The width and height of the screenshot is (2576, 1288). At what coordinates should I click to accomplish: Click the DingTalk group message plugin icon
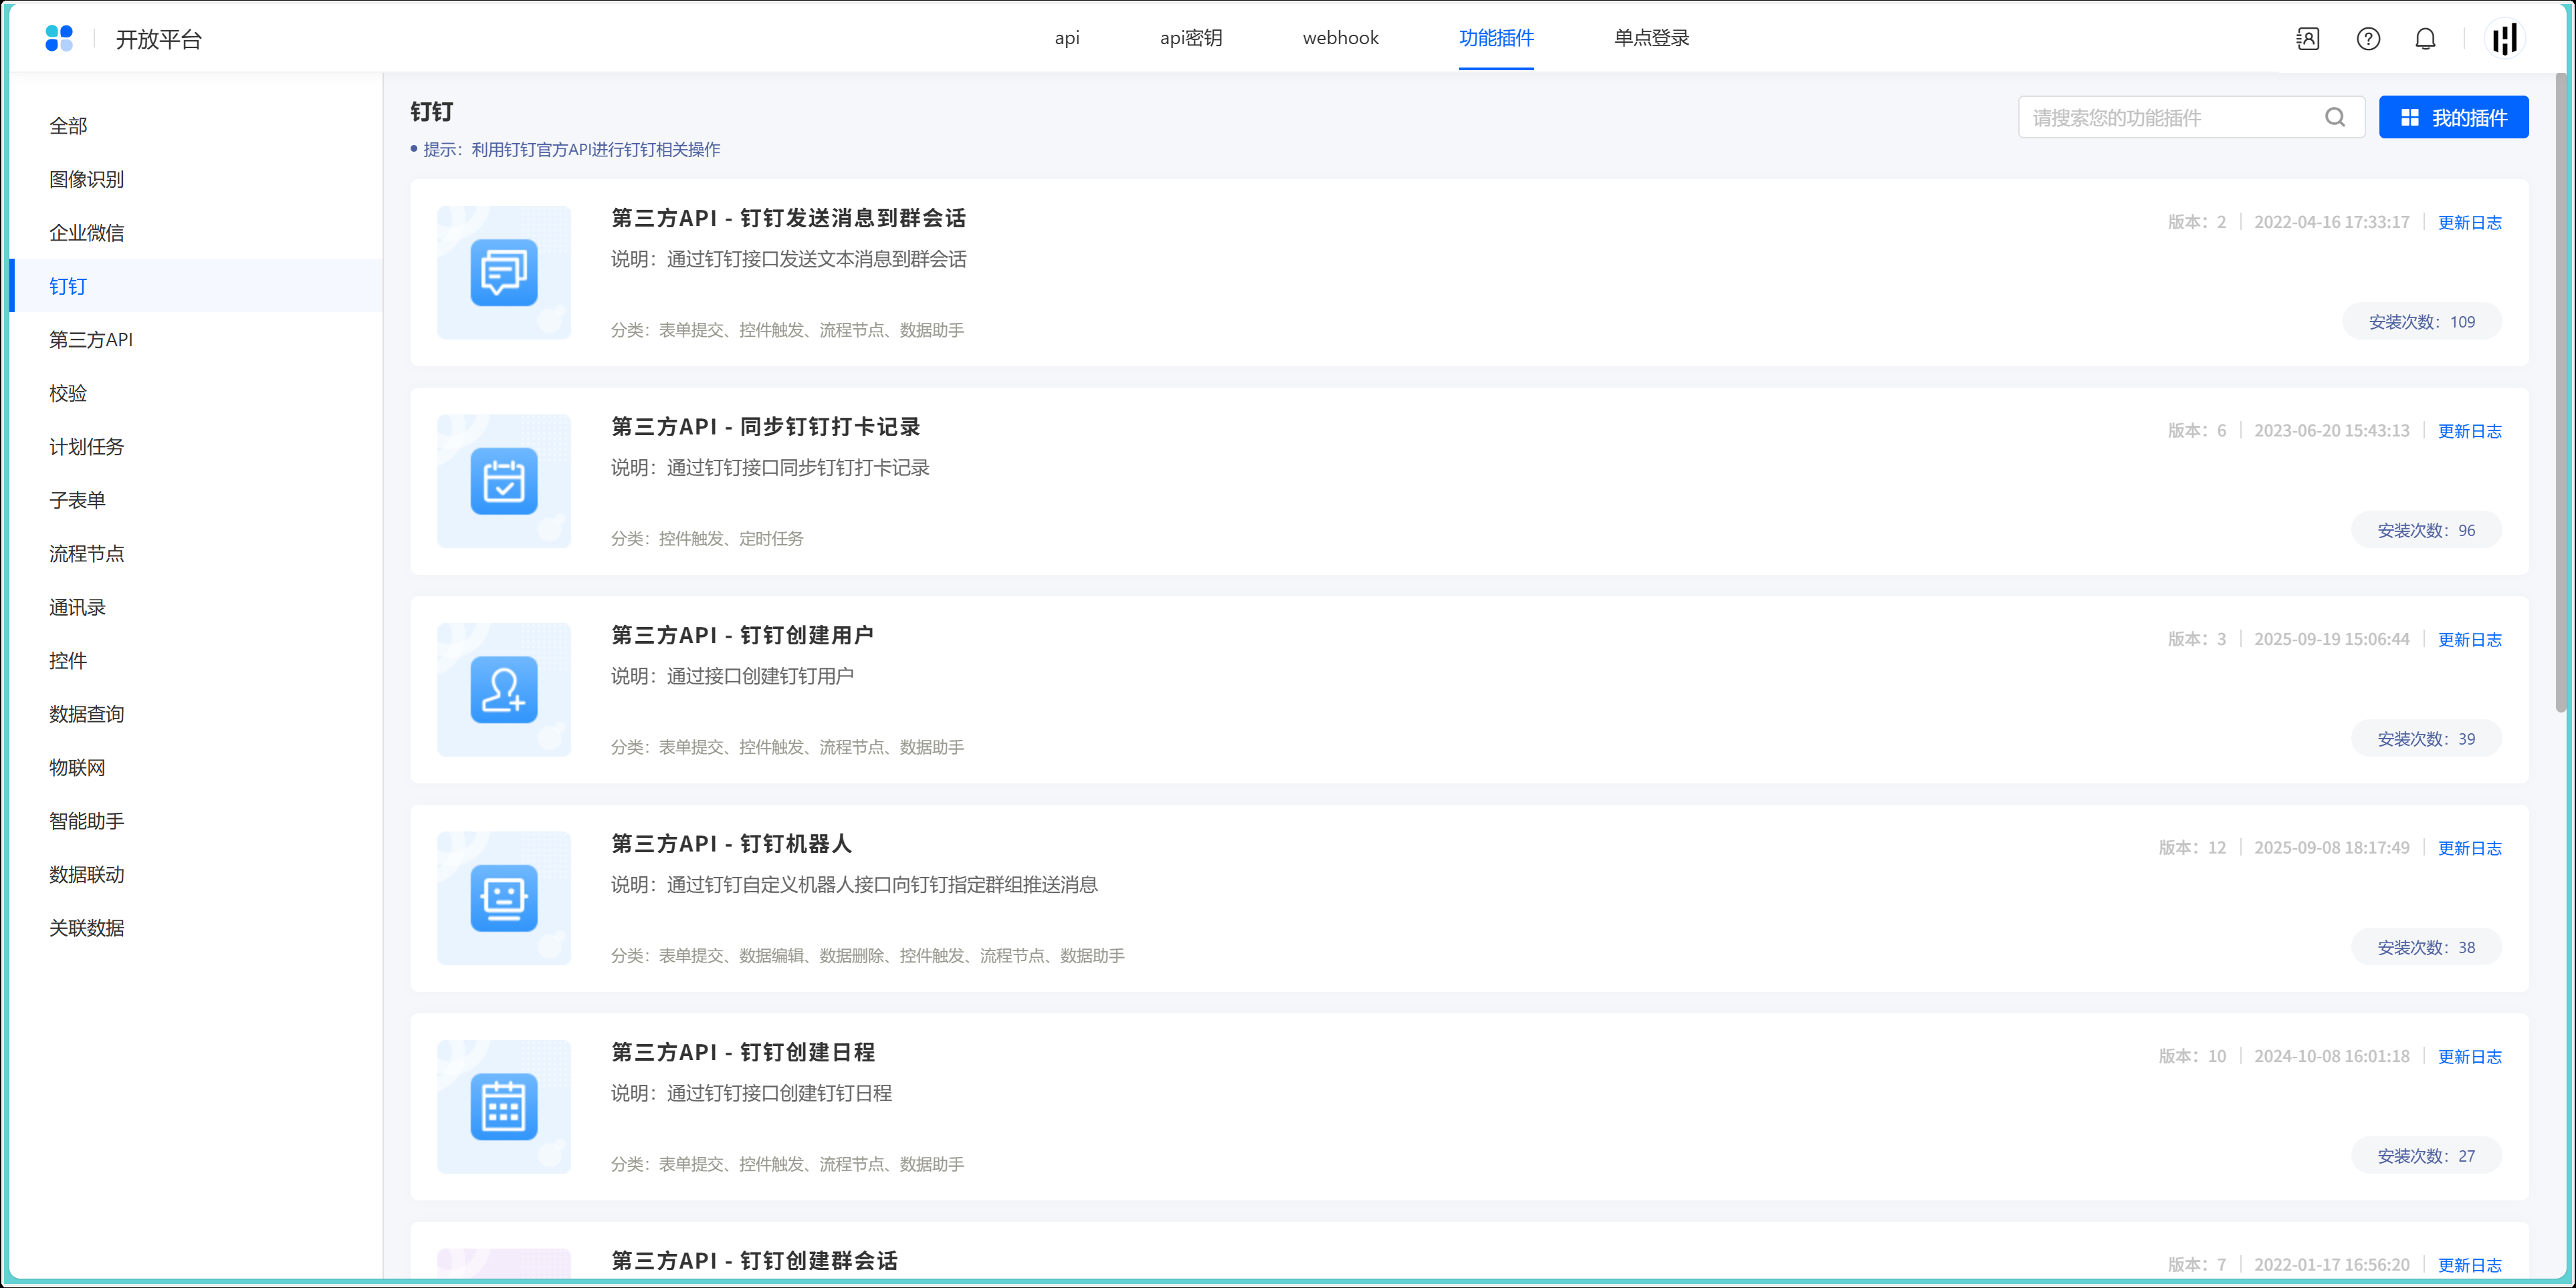point(503,273)
